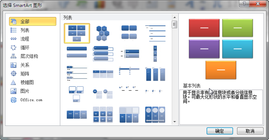
Task: Click the 棱锥图 pyramid category icon
Action: tap(13, 82)
